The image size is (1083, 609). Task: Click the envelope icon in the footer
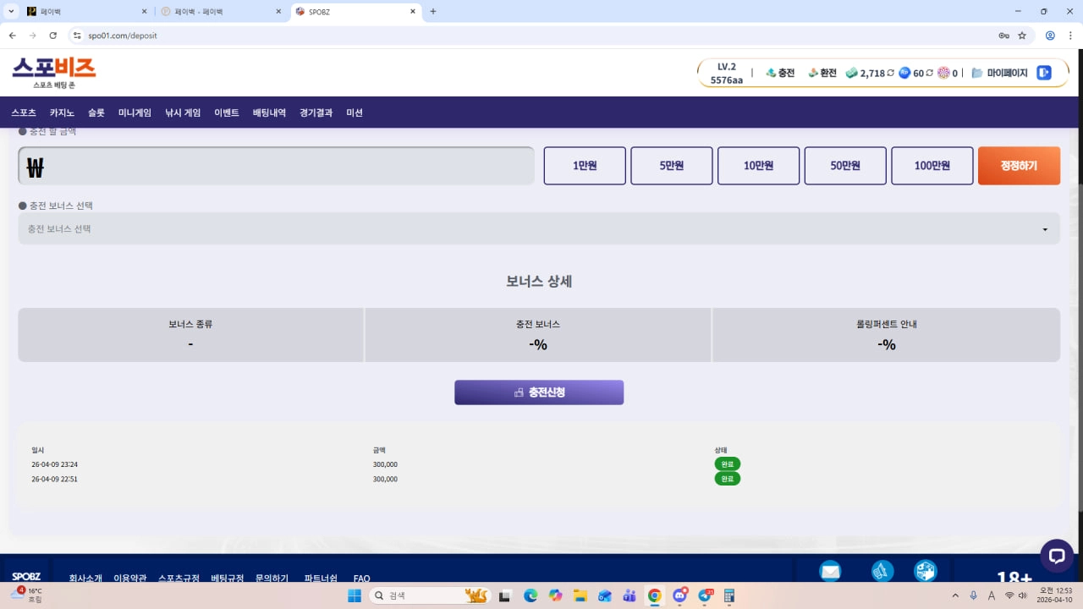coord(830,572)
